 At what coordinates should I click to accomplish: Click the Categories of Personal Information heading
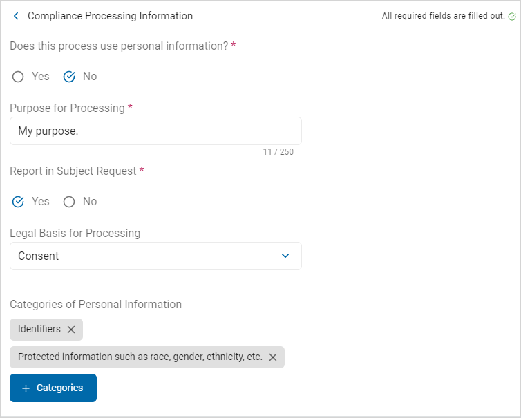pyautogui.click(x=95, y=304)
